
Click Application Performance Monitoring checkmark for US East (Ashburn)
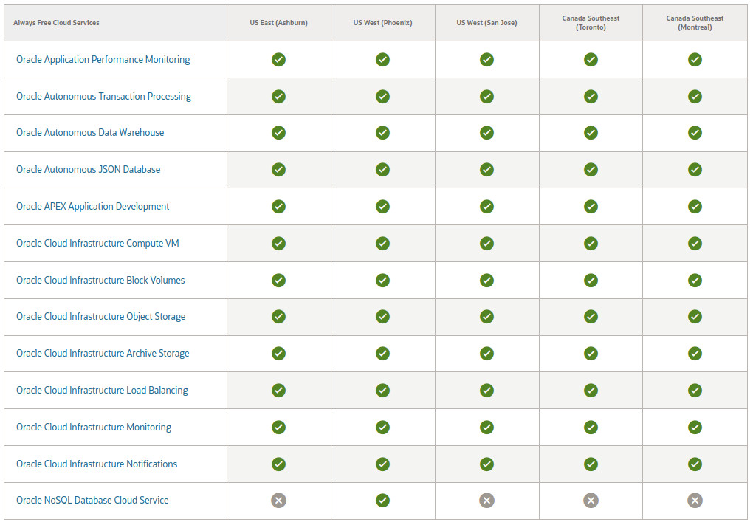pos(278,60)
